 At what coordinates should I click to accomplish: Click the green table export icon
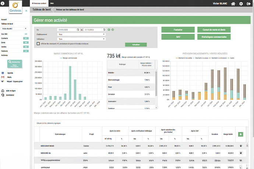click(x=241, y=134)
